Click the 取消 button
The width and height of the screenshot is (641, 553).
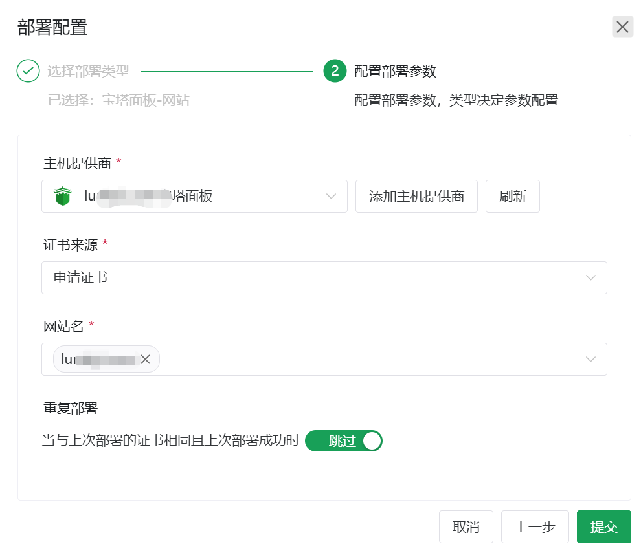tap(466, 526)
